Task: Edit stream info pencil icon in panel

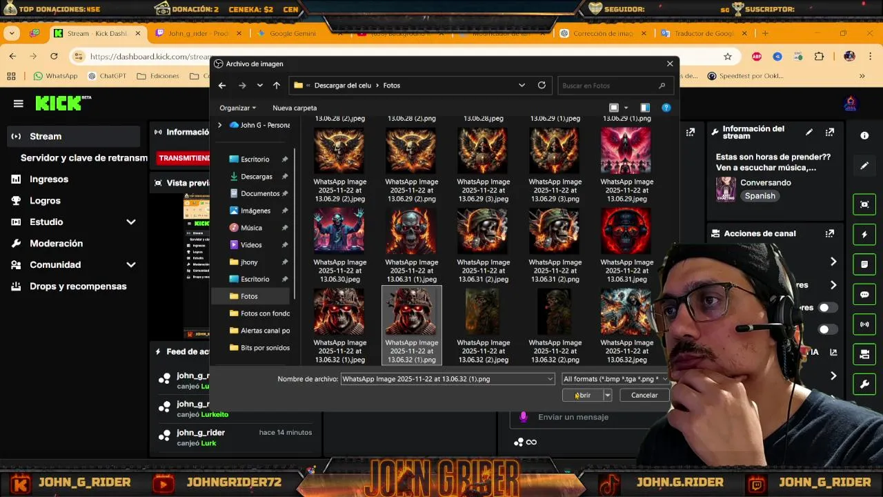Action: click(809, 132)
